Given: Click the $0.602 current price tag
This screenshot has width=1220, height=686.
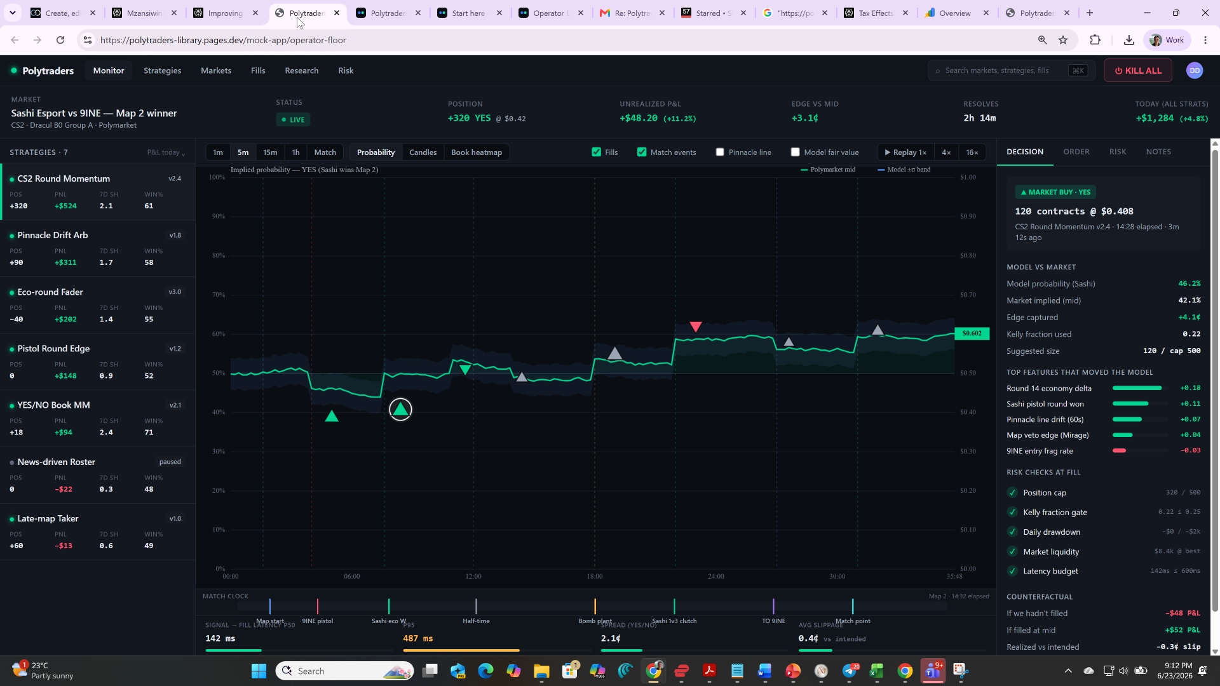Looking at the screenshot, I should (972, 333).
